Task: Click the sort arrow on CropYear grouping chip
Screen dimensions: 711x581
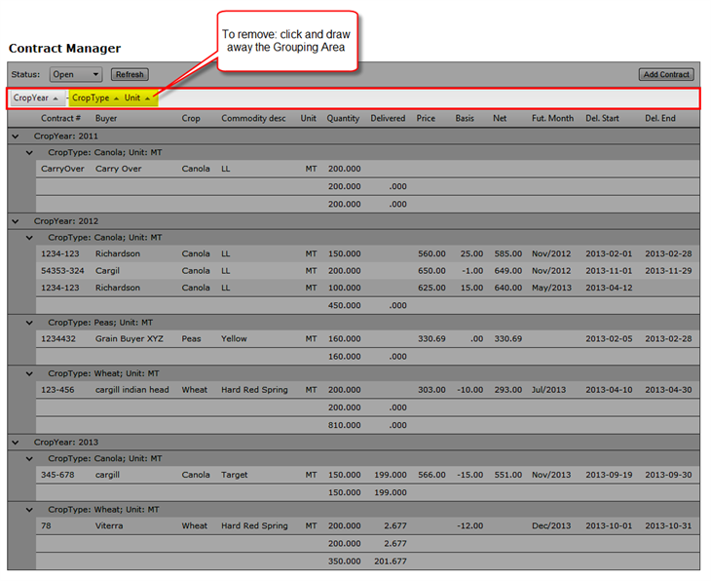Action: coord(56,98)
